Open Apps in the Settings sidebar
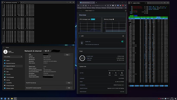The width and height of the screenshot is (177, 100). pyautogui.click(x=13, y=72)
